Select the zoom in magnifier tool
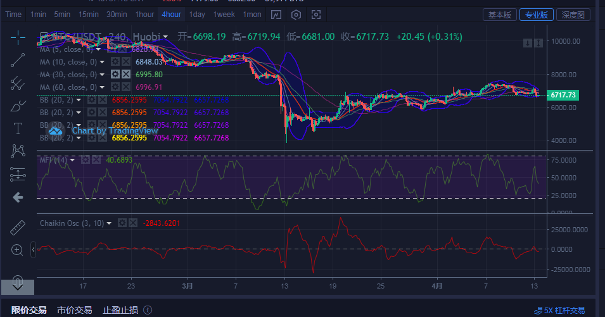Image resolution: width=605 pixels, height=317 pixels. pos(17,250)
